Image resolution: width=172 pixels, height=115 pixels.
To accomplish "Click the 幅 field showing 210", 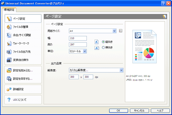I will pos(78,38).
